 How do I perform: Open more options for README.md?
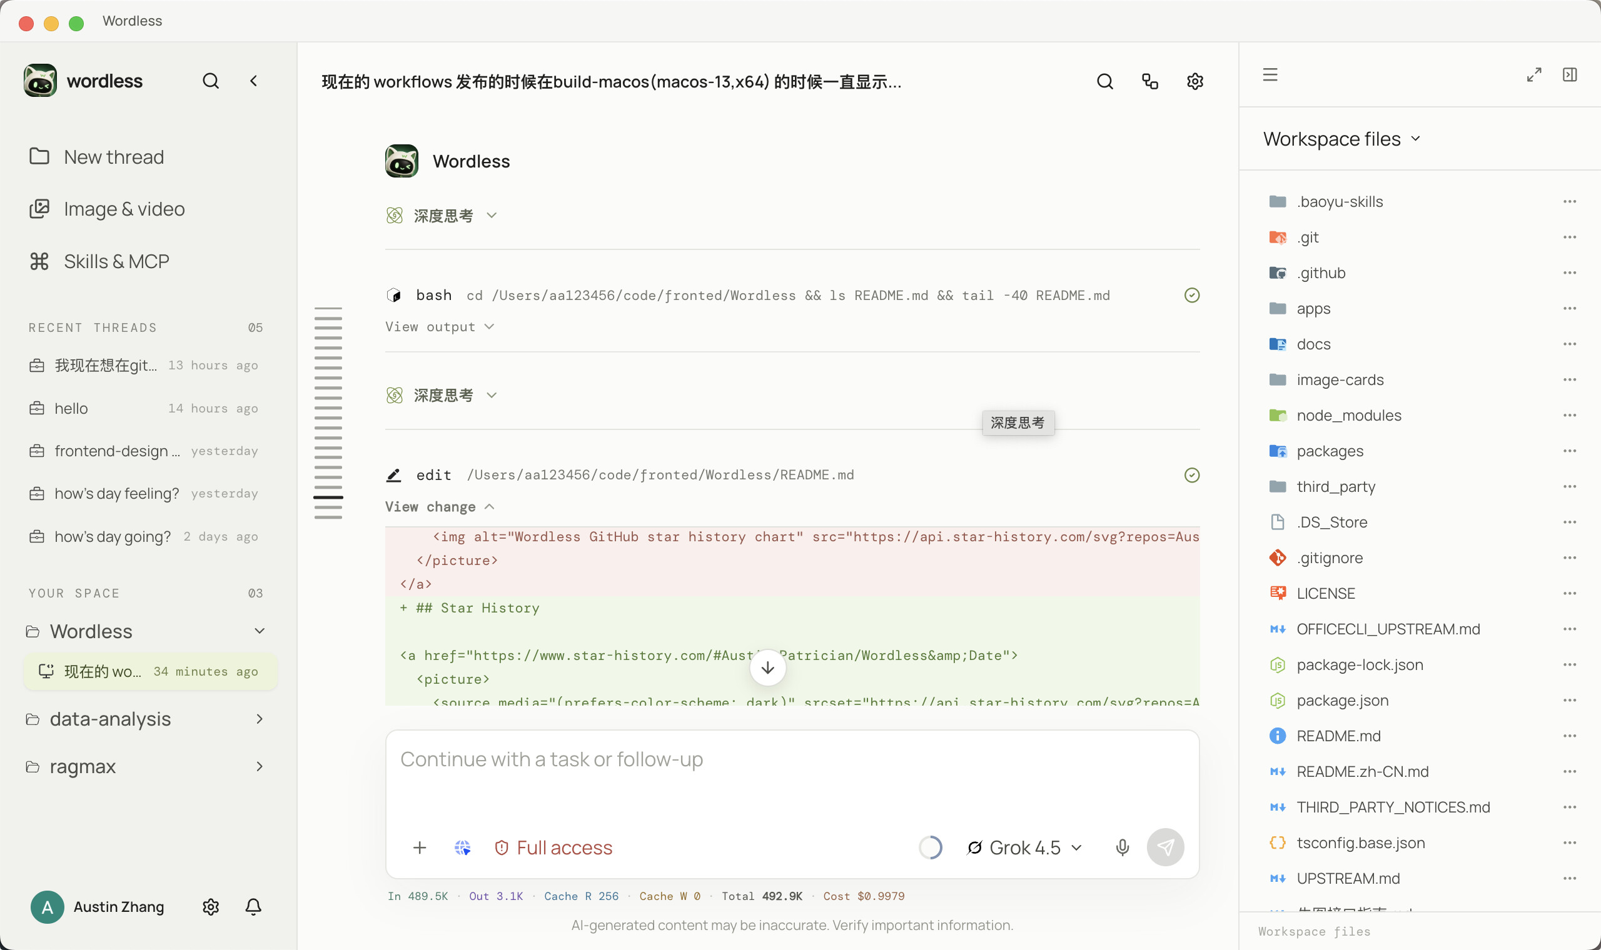(x=1570, y=736)
